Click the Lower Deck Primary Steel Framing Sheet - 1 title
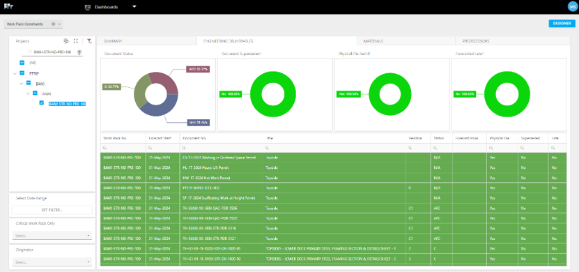This screenshot has width=579, height=272. [331, 249]
